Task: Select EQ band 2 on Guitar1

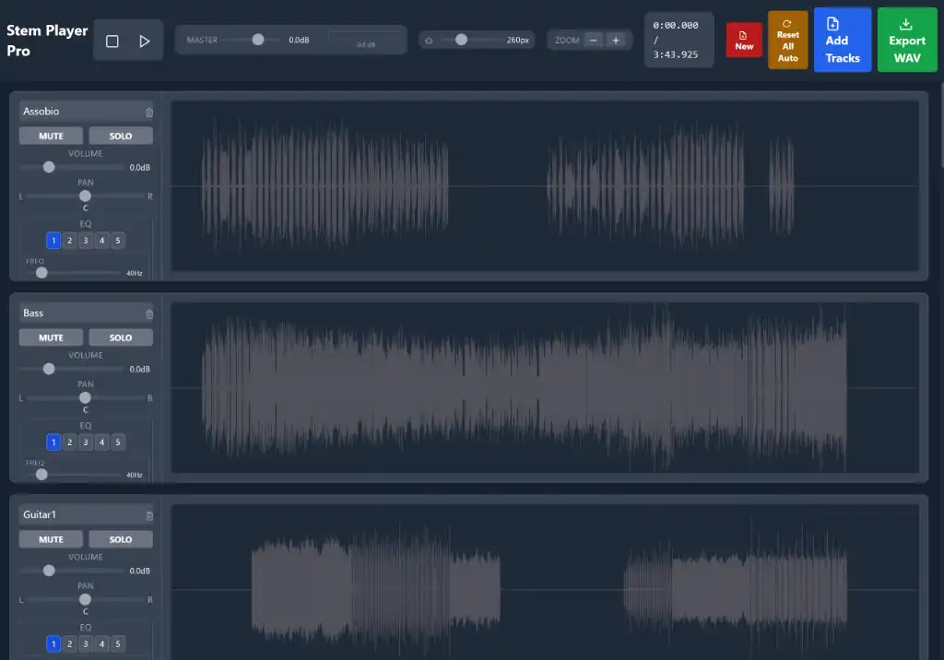Action: (x=70, y=643)
